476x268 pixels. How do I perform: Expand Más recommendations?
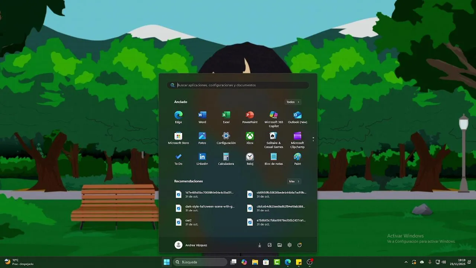(294, 181)
